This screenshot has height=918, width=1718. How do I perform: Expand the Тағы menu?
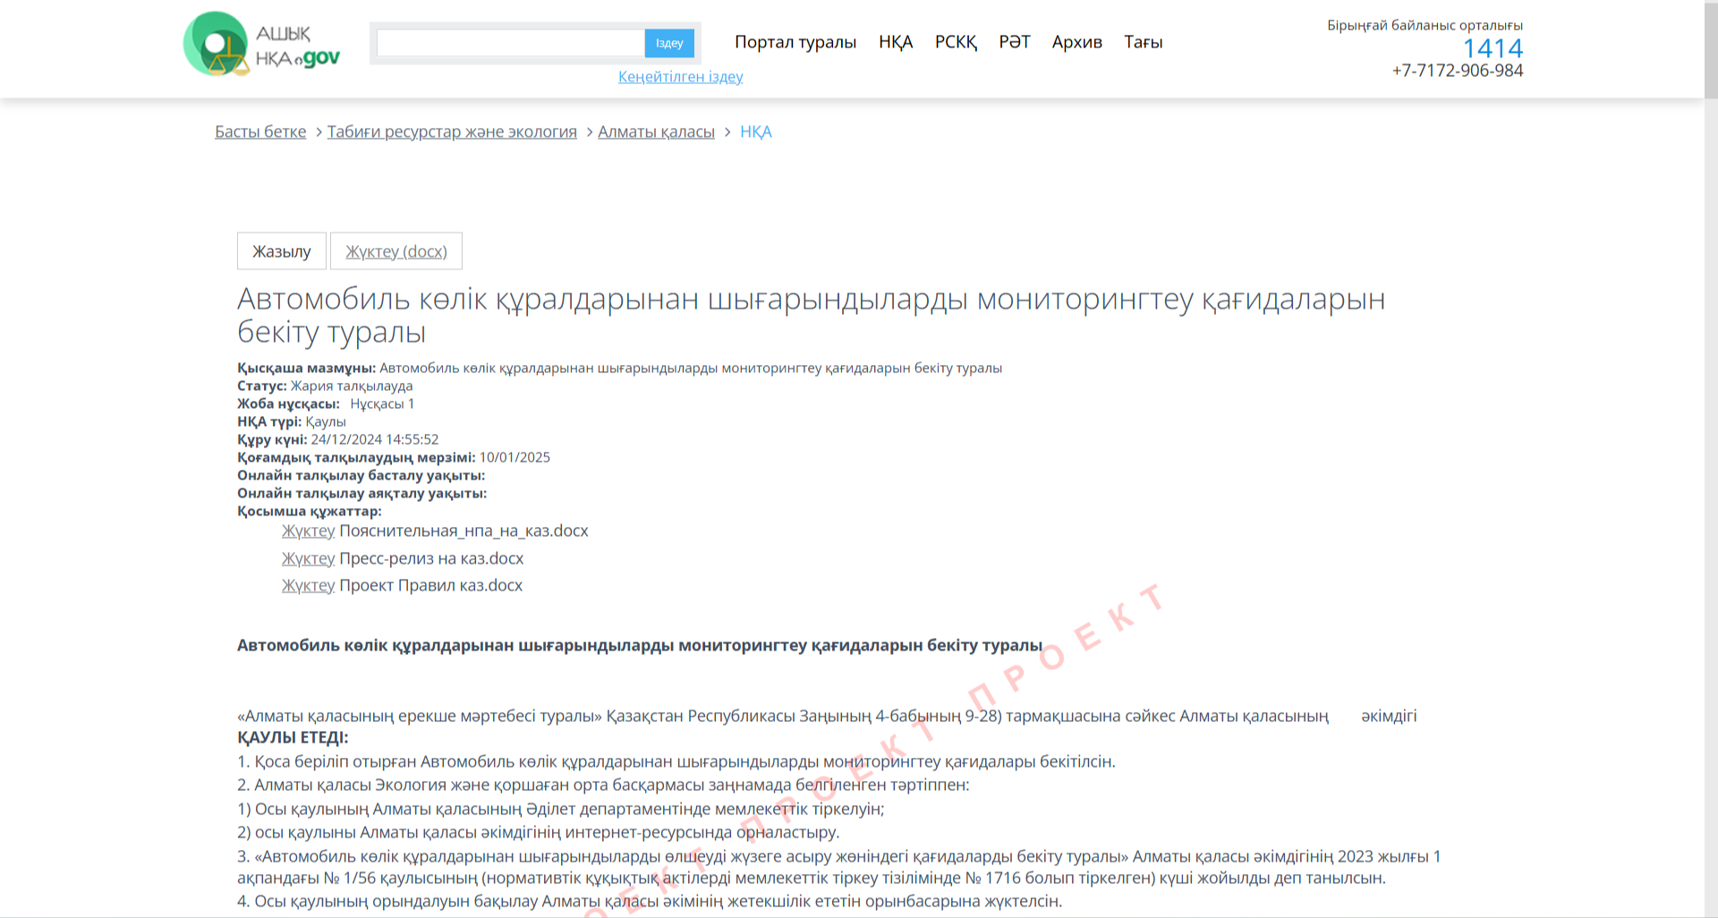(x=1143, y=42)
